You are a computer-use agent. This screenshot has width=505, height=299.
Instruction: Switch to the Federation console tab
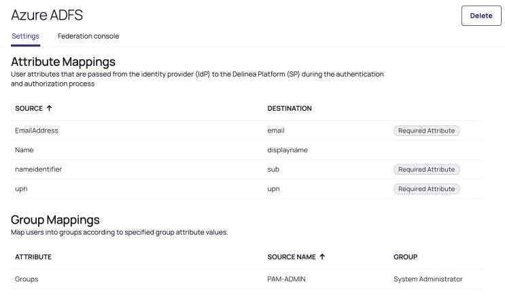pyautogui.click(x=88, y=35)
